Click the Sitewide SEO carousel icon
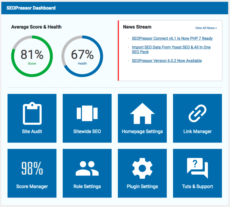The width and height of the screenshot is (230, 207). coord(87,113)
